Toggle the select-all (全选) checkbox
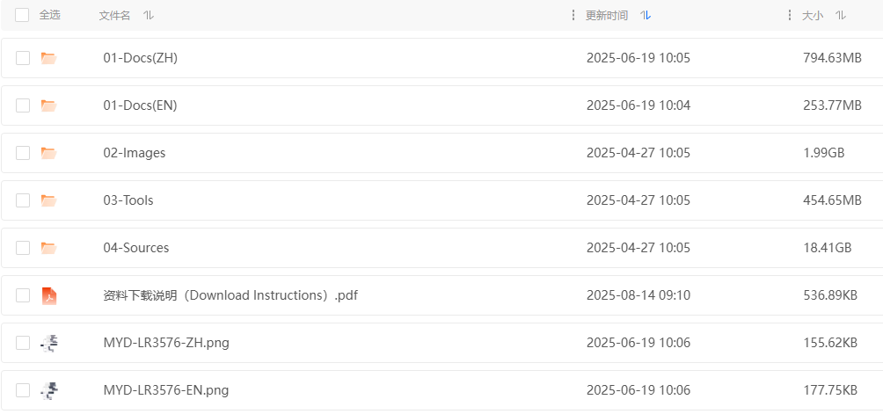 (x=22, y=15)
